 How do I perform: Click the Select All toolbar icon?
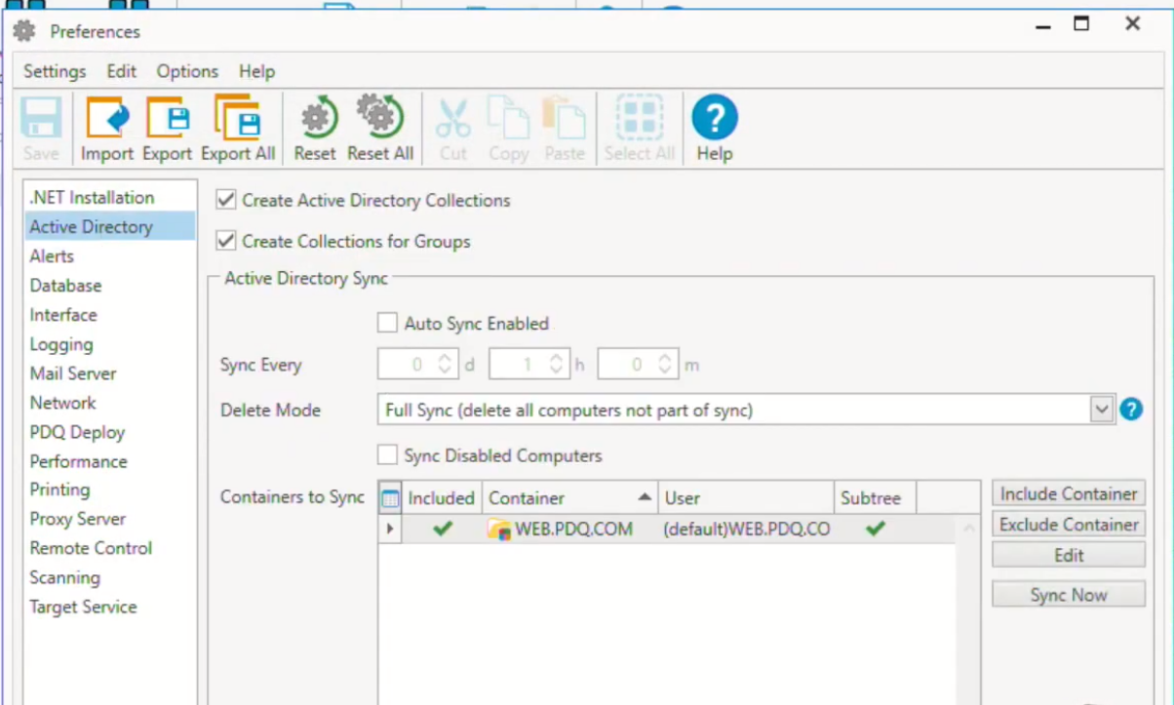[x=639, y=118]
